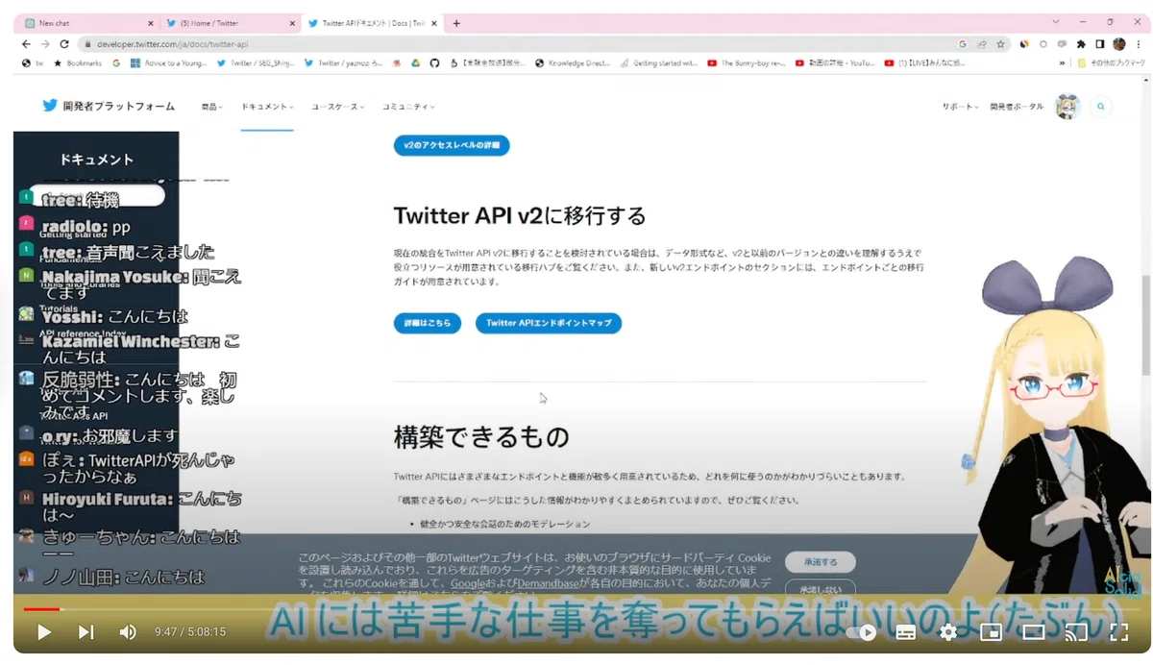
Task: Open the Chrome three-dot menu
Action: 1137,44
